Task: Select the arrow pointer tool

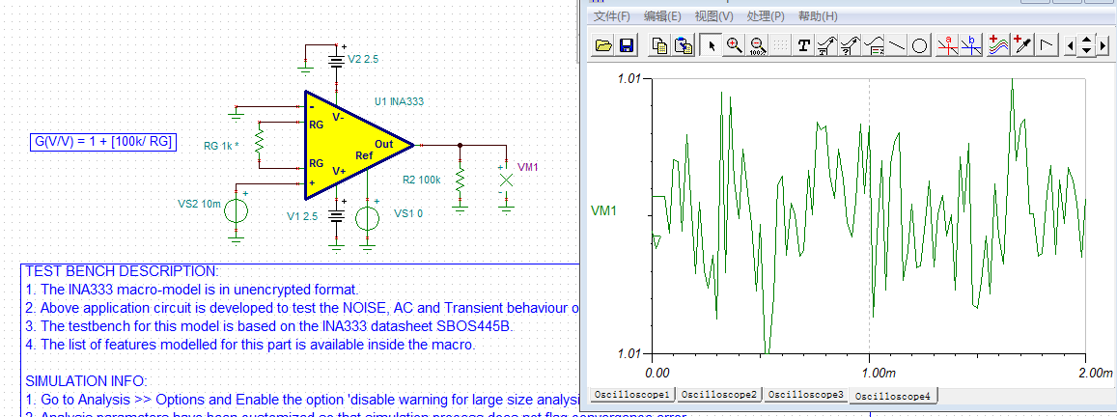Action: (x=711, y=46)
